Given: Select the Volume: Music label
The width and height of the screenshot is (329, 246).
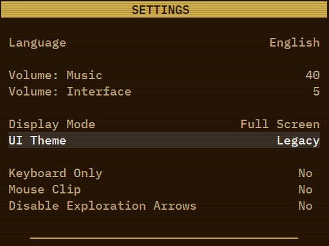Looking at the screenshot, I should (x=56, y=75).
